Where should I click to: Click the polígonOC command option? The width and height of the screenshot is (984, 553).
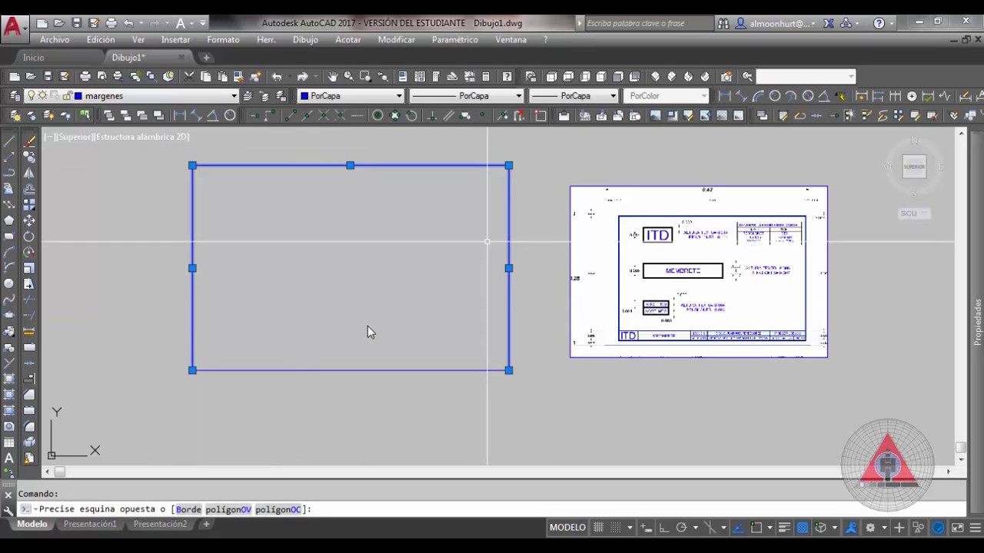pos(278,509)
